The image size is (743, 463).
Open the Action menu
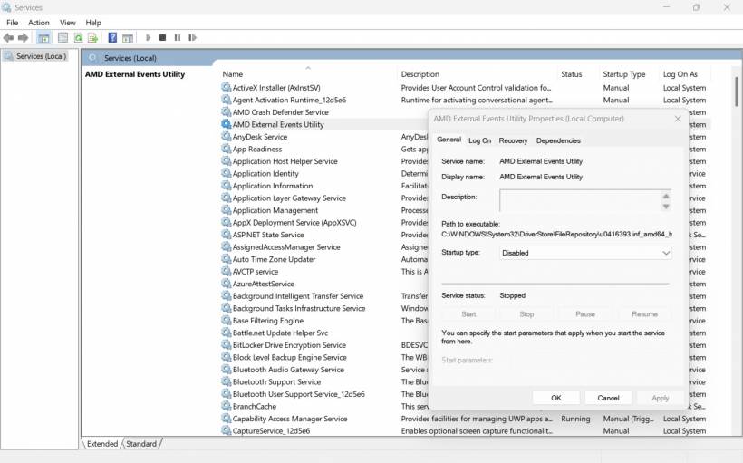point(39,23)
